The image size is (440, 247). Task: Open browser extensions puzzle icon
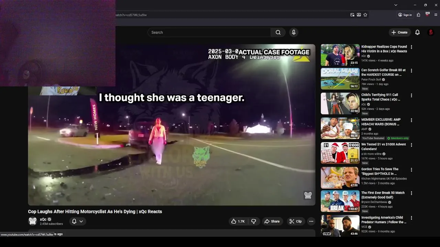[x=418, y=15]
